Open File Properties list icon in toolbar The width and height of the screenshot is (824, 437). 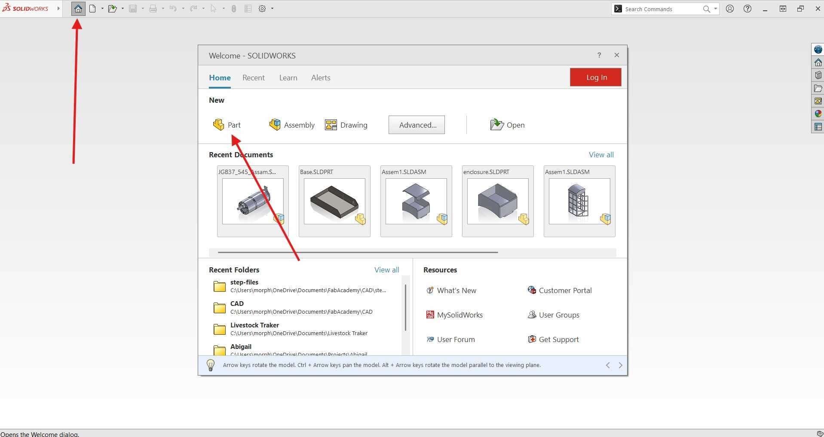pos(248,9)
